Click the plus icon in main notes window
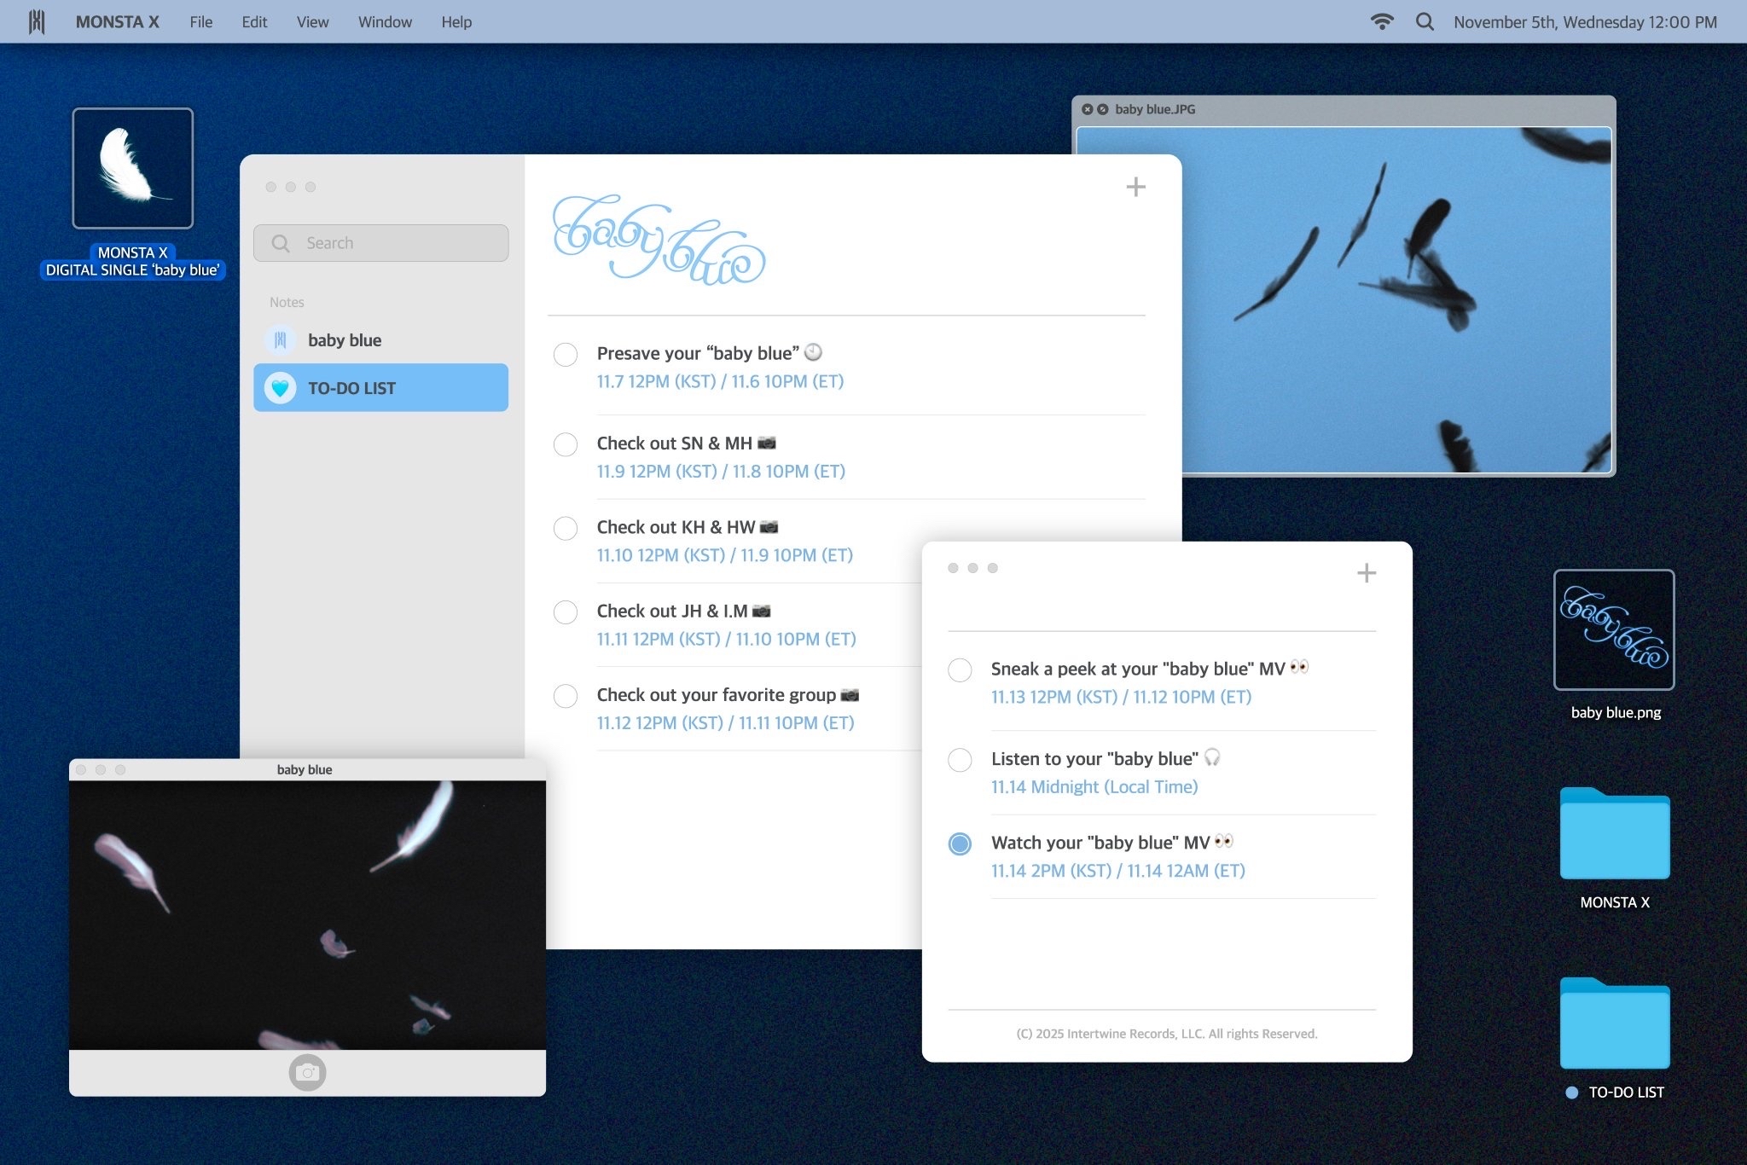The width and height of the screenshot is (1747, 1165). point(1135,187)
